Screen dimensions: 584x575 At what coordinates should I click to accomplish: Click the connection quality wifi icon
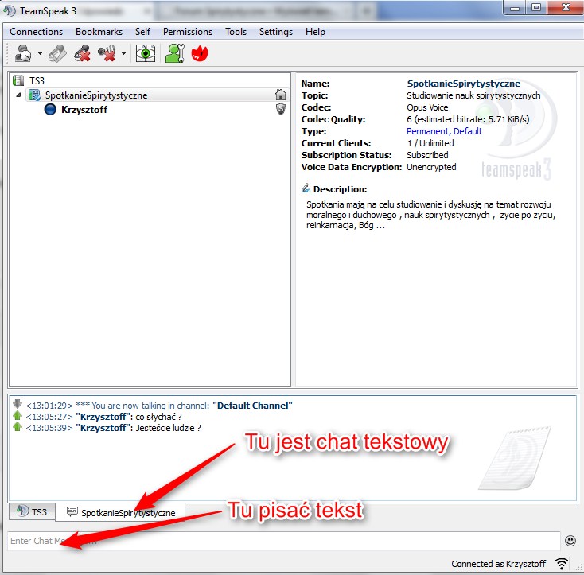pos(562,564)
